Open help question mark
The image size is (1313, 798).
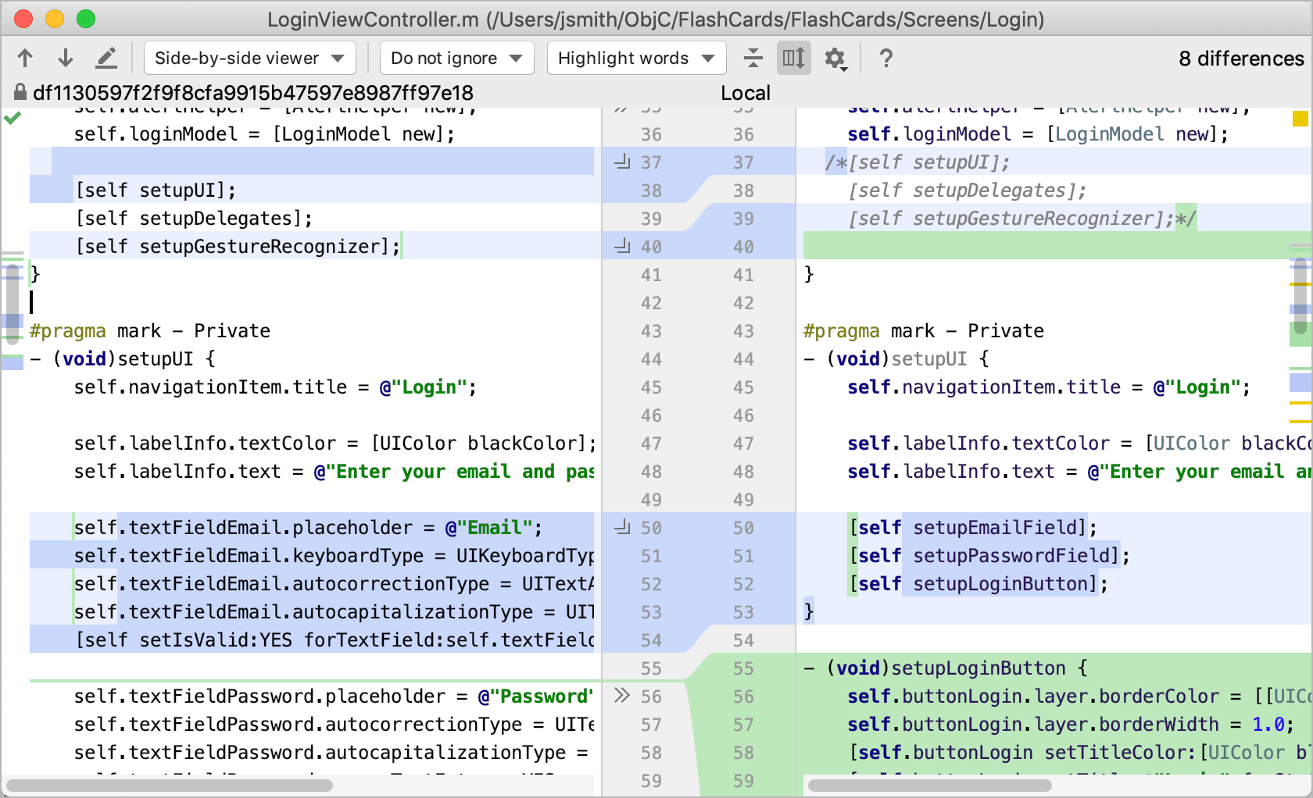coord(885,58)
